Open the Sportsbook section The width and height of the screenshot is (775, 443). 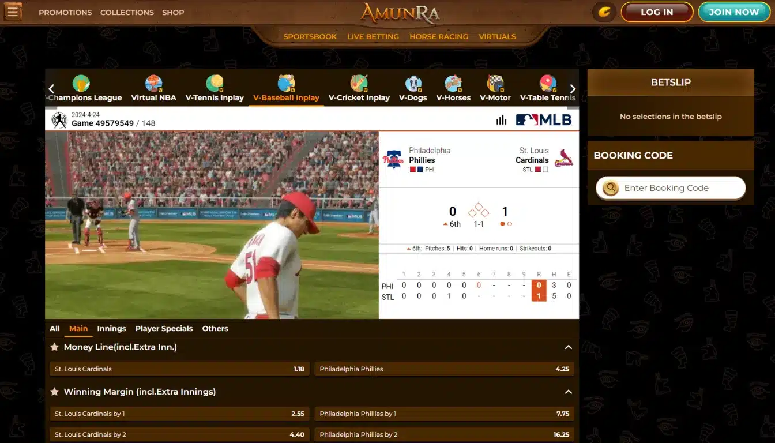click(x=310, y=36)
